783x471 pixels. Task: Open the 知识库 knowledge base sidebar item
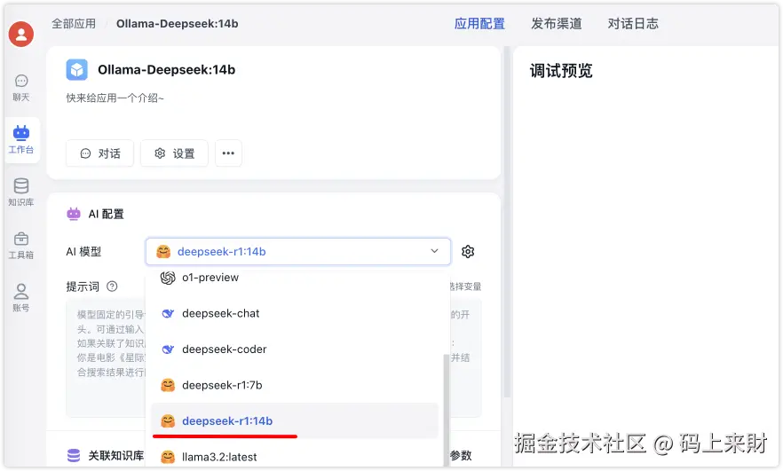(x=21, y=192)
